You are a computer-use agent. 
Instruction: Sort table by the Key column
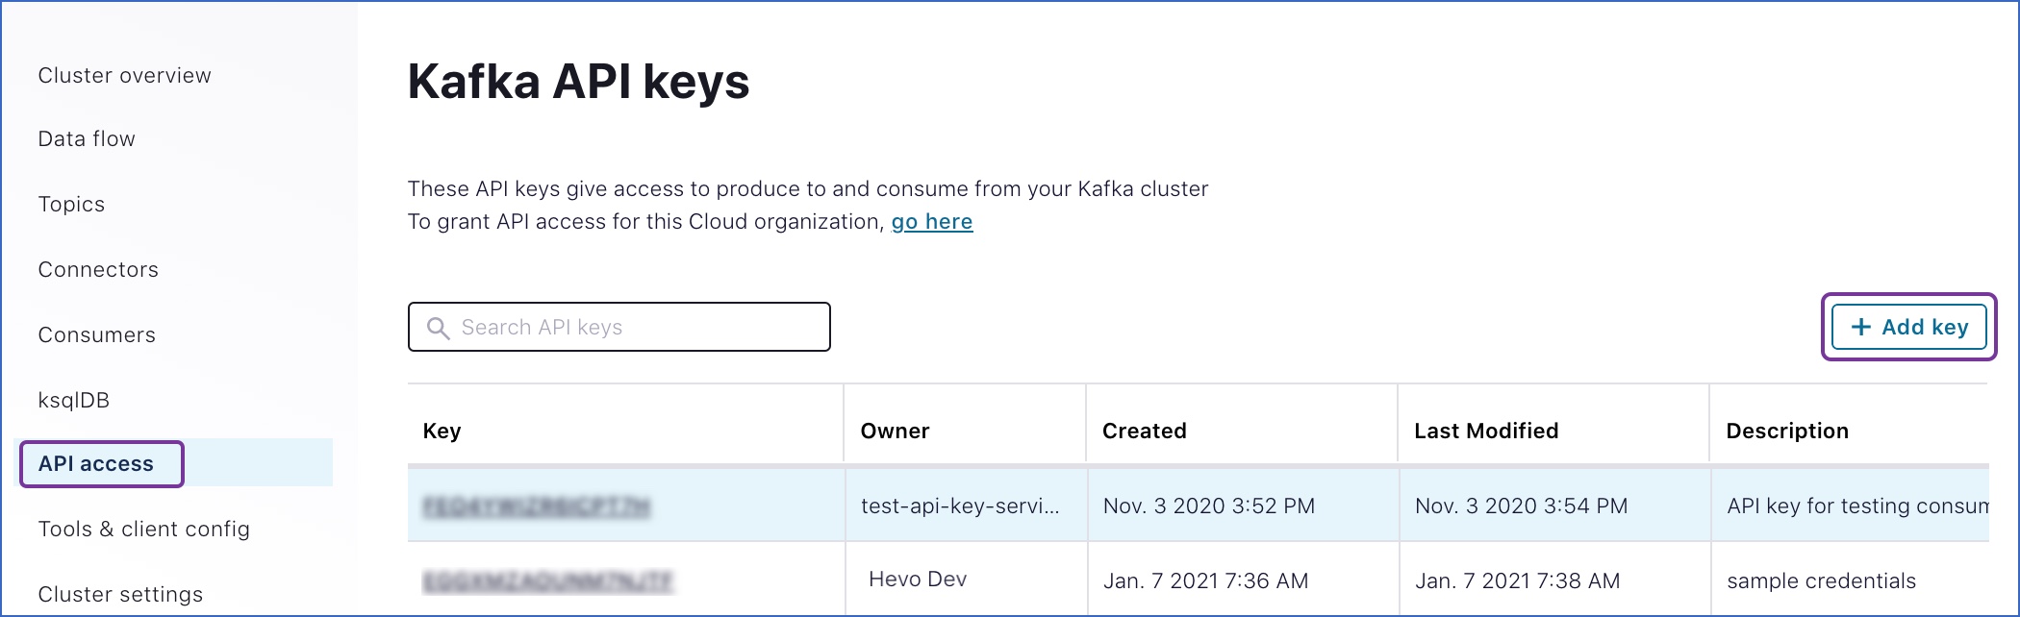tap(442, 431)
